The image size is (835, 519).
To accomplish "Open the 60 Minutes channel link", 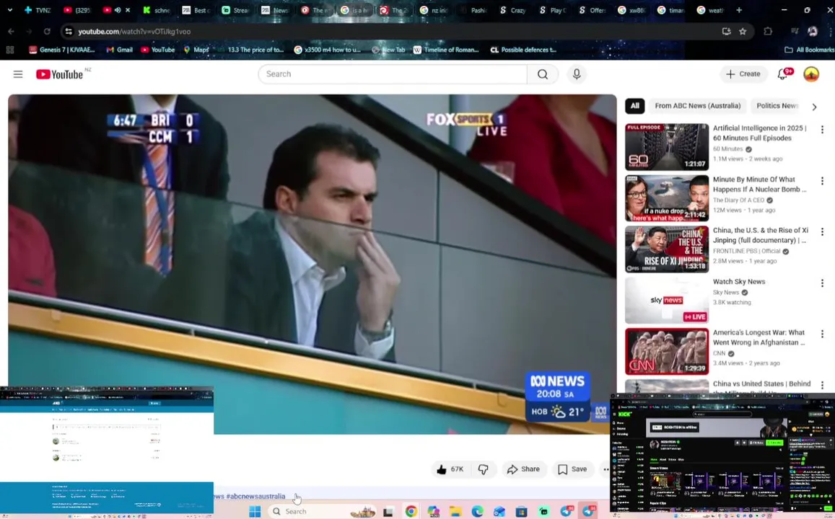I will click(727, 149).
